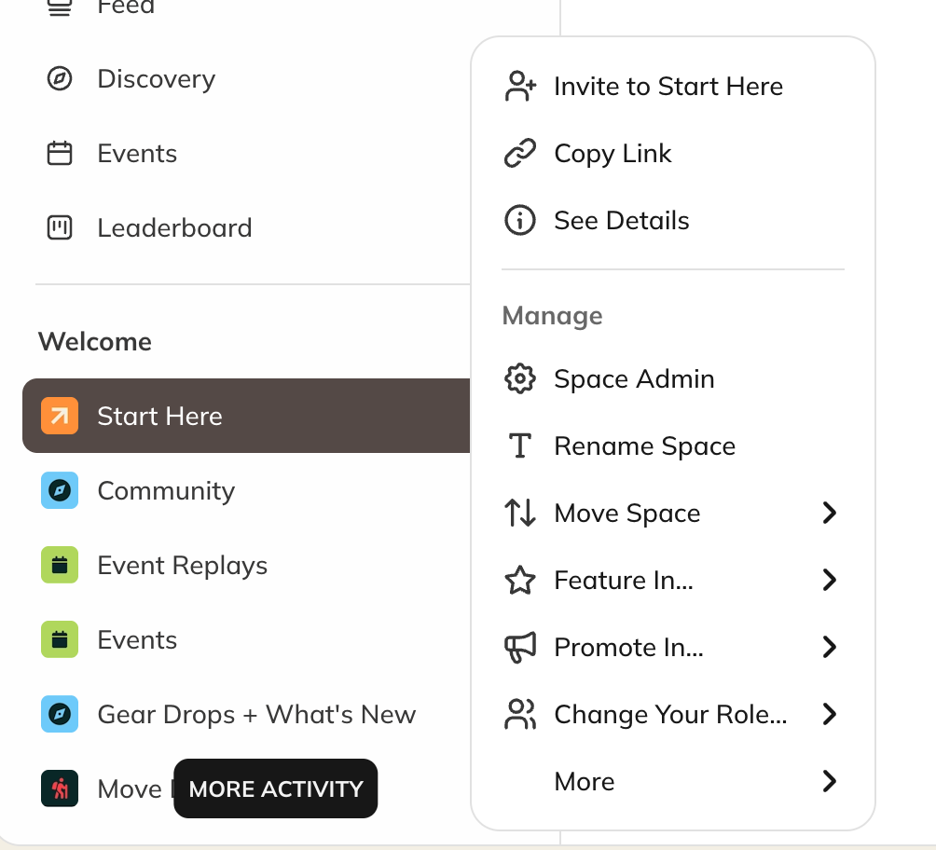This screenshot has height=850, width=936.
Task: Click the green Events space calendar icon
Action: pos(60,639)
